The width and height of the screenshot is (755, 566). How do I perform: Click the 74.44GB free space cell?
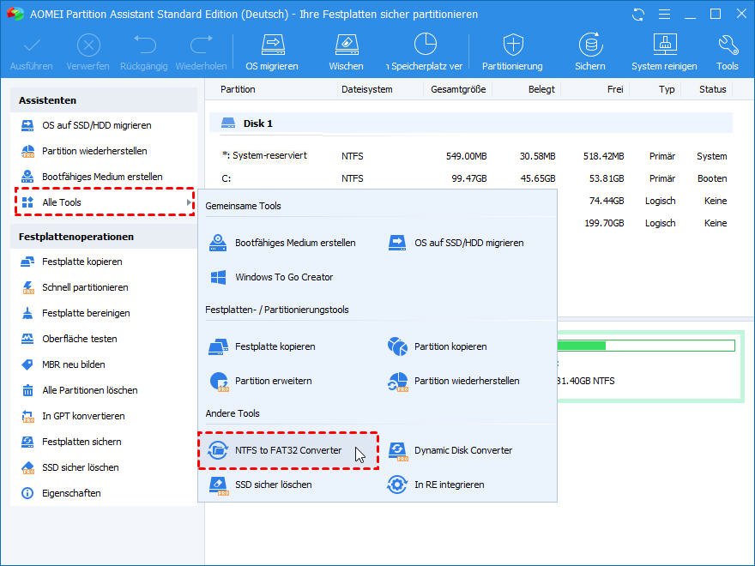(607, 201)
